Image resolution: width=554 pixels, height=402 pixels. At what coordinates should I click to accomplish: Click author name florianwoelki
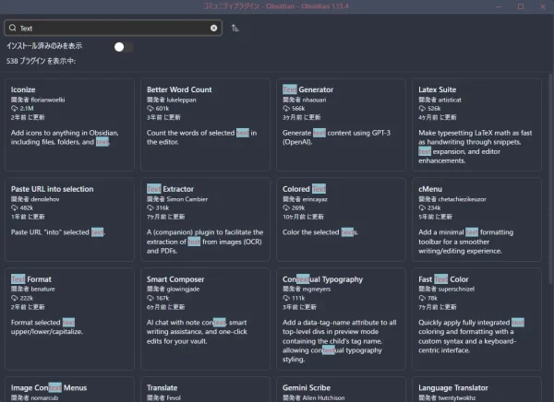[x=48, y=100]
